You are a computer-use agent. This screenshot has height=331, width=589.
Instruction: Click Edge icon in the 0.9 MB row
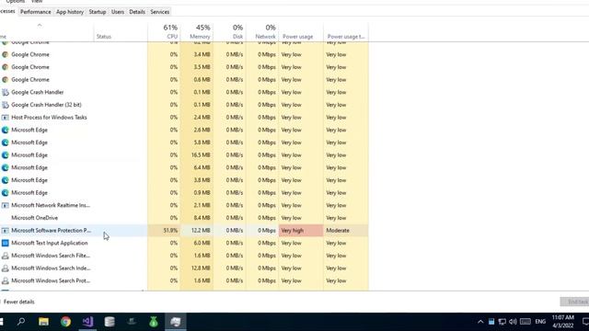pyautogui.click(x=5, y=193)
